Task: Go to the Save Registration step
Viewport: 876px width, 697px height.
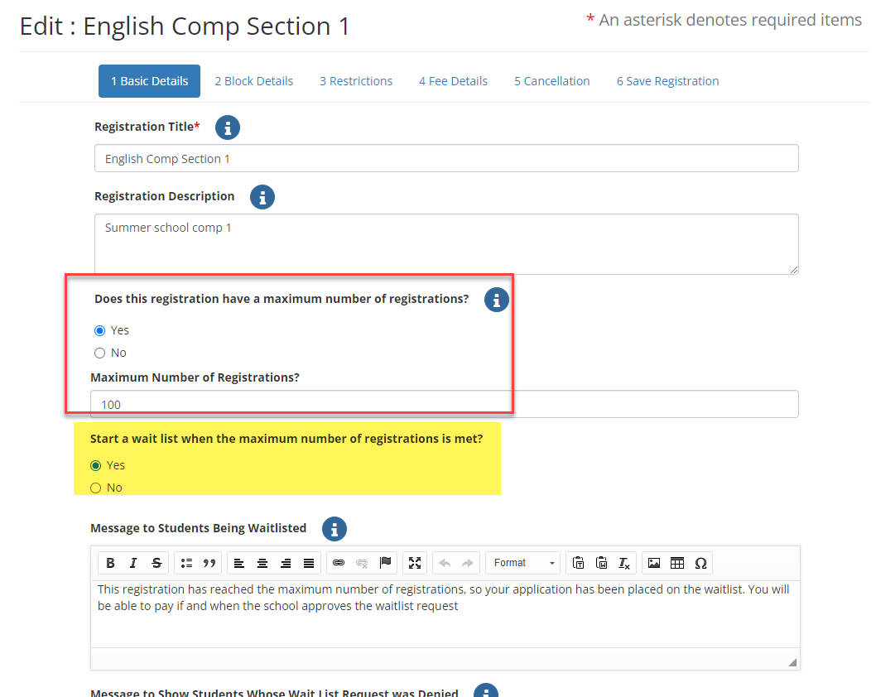Action: pos(667,80)
